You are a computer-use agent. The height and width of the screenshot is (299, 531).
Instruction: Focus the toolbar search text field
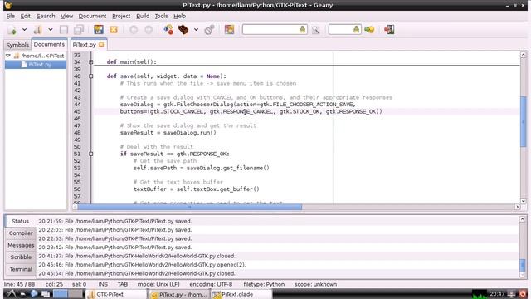(270, 30)
